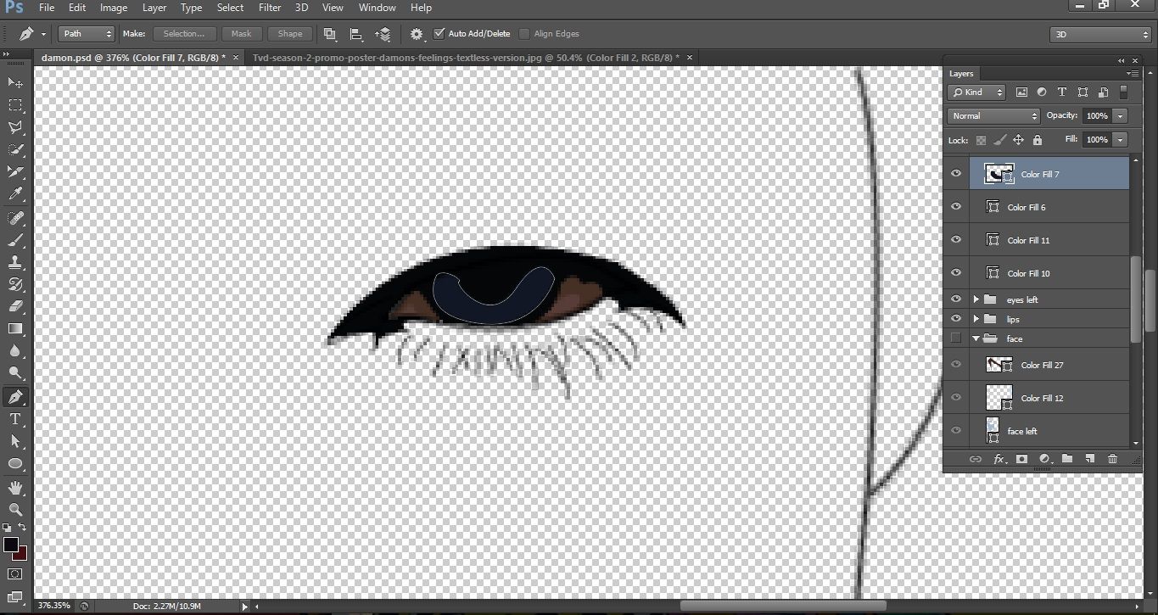1158x615 pixels.
Task: Add a layer mask
Action: tap(1021, 459)
